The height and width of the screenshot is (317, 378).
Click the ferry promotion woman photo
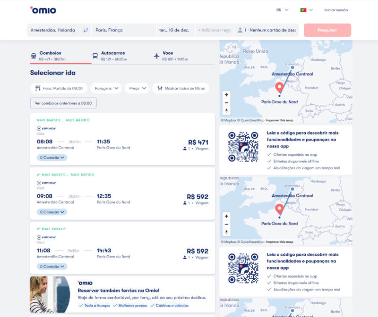50,294
